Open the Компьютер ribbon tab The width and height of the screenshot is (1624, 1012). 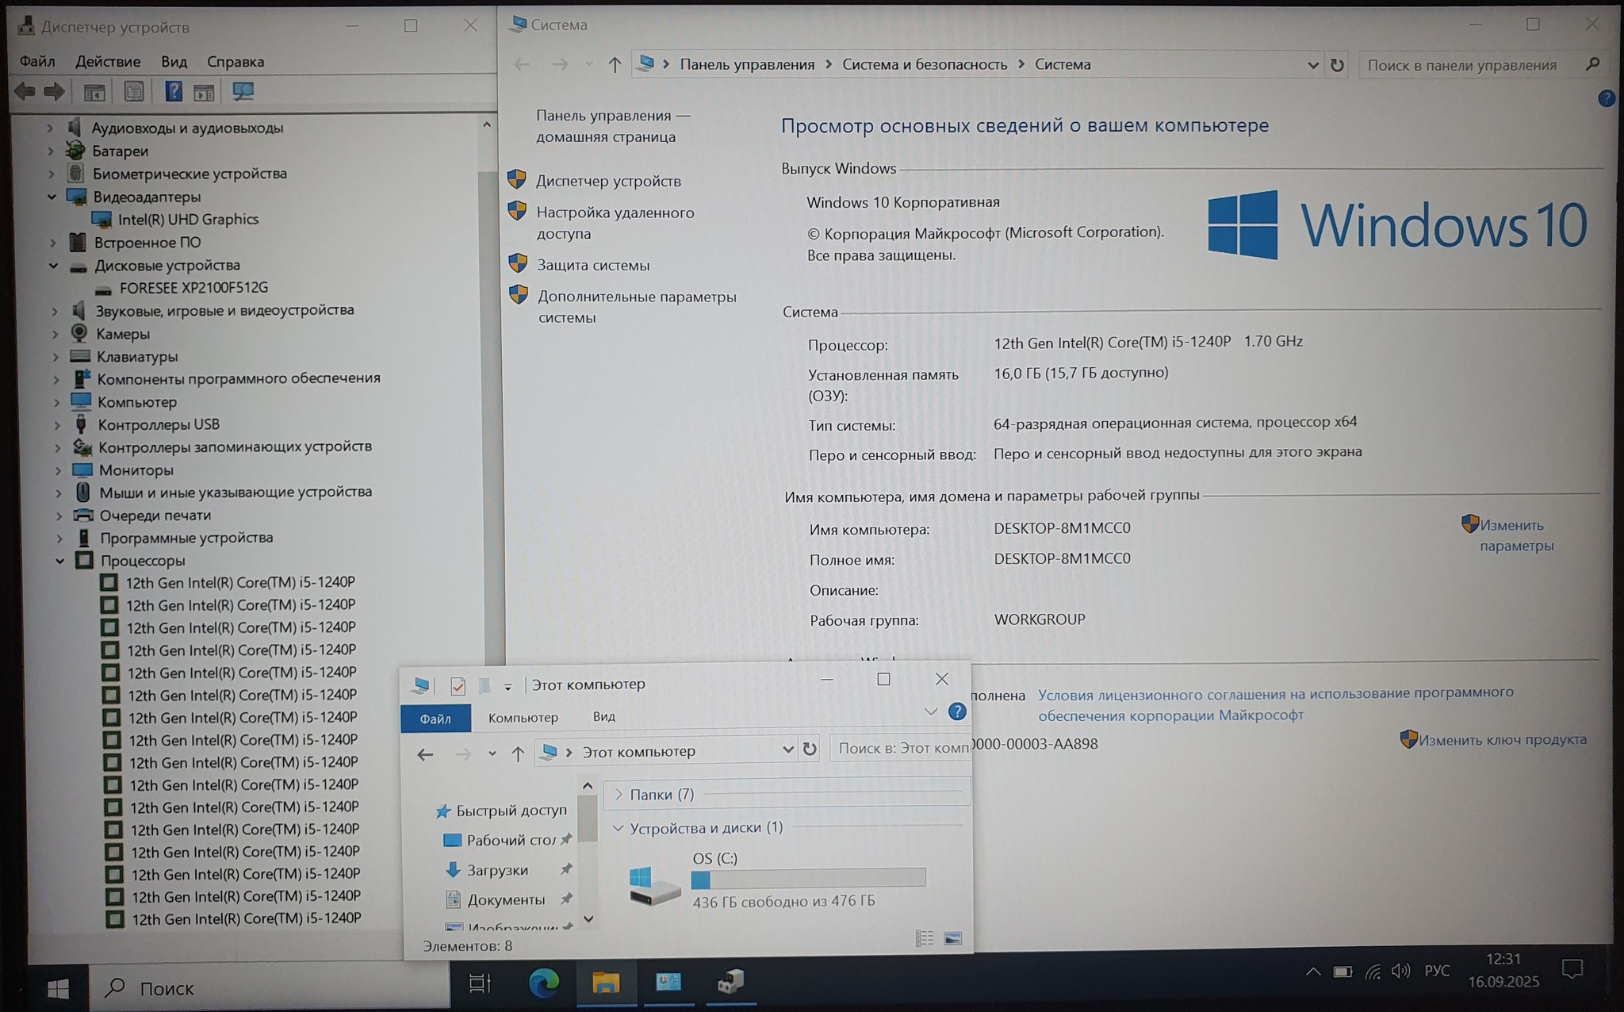click(x=523, y=718)
